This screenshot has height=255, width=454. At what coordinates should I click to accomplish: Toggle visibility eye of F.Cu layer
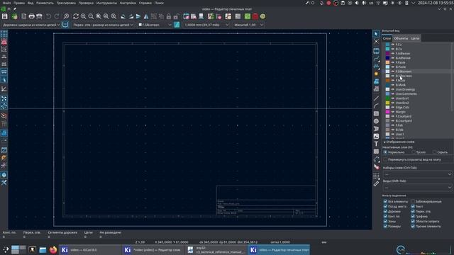coord(393,45)
